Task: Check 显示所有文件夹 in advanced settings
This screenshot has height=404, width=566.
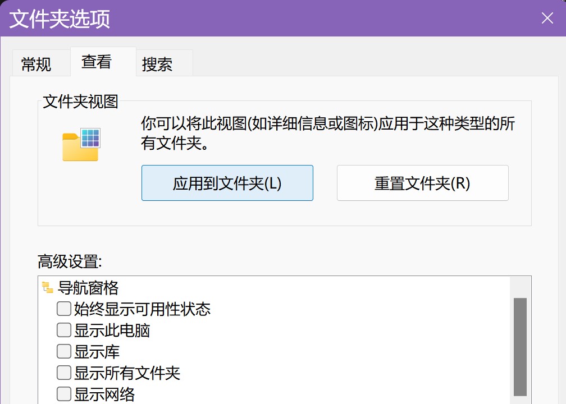Action: pos(63,373)
